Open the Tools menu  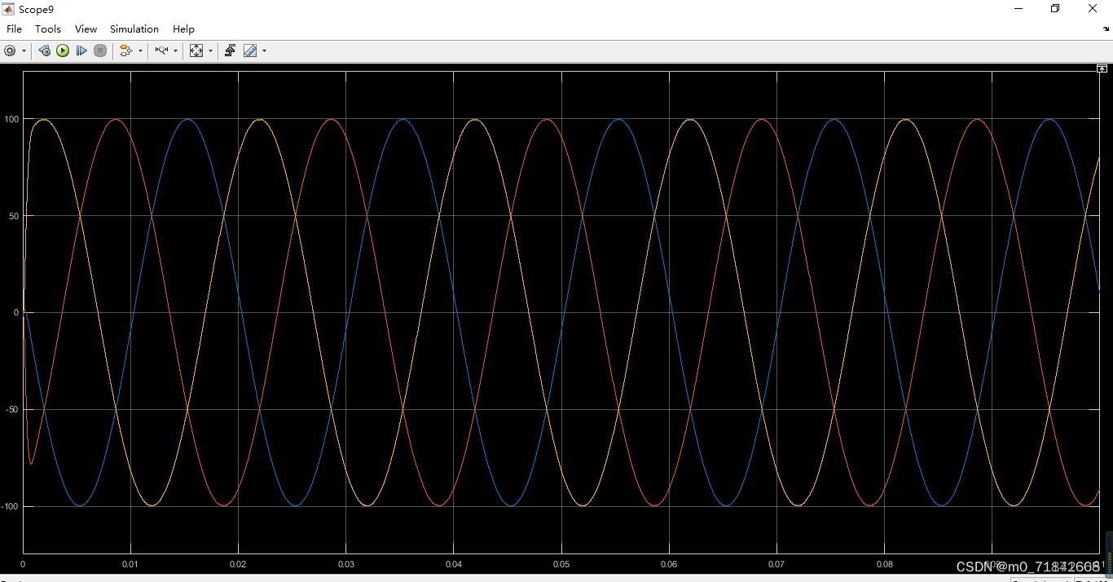point(47,29)
